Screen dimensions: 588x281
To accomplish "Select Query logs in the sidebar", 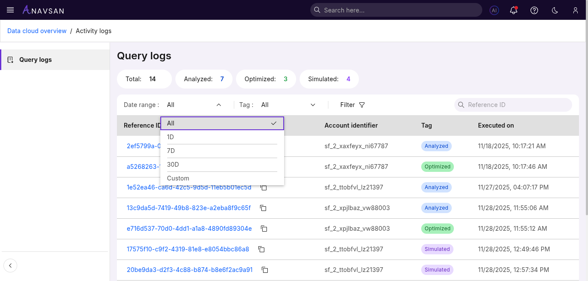I will (x=36, y=60).
